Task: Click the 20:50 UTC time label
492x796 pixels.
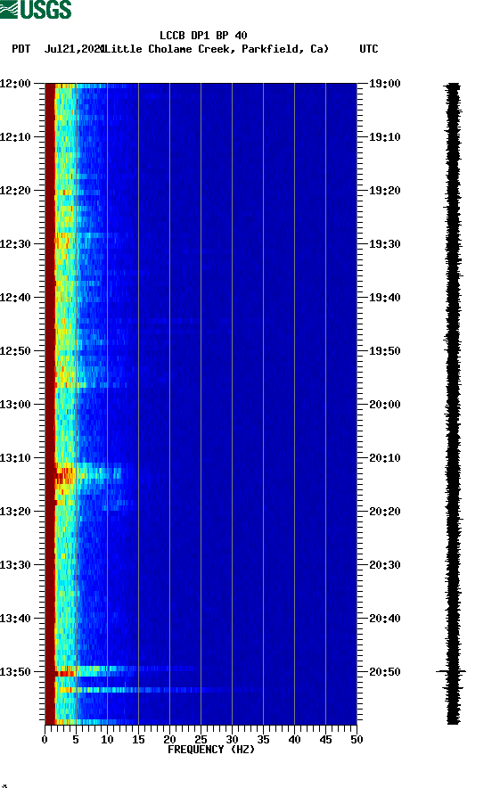Action: [384, 671]
